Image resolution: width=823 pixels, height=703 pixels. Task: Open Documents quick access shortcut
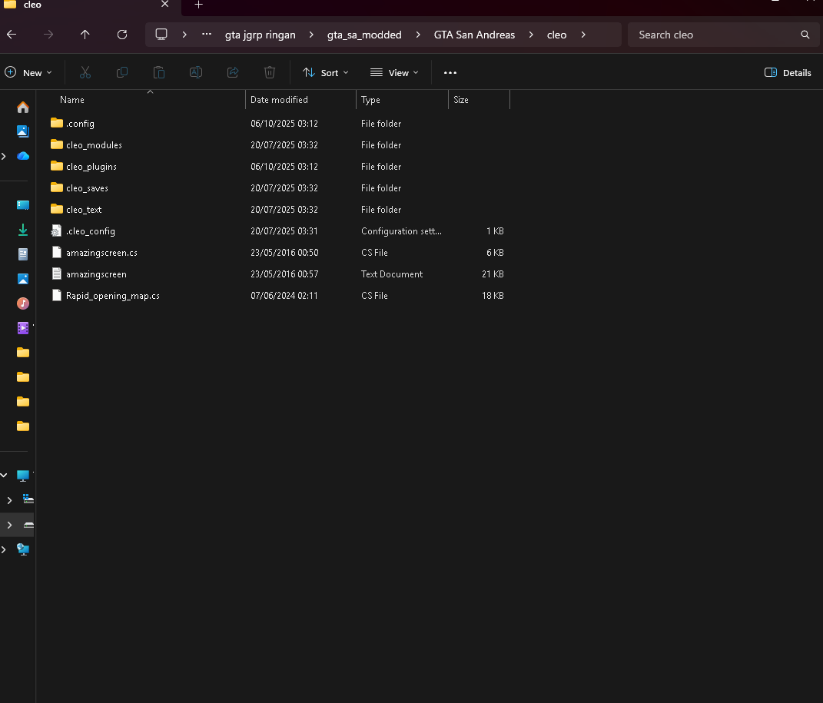22,254
